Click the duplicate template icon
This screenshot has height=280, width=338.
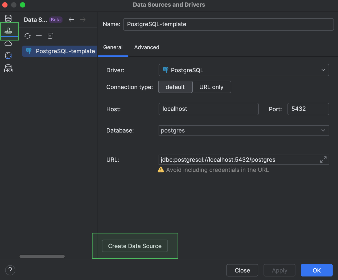50,36
